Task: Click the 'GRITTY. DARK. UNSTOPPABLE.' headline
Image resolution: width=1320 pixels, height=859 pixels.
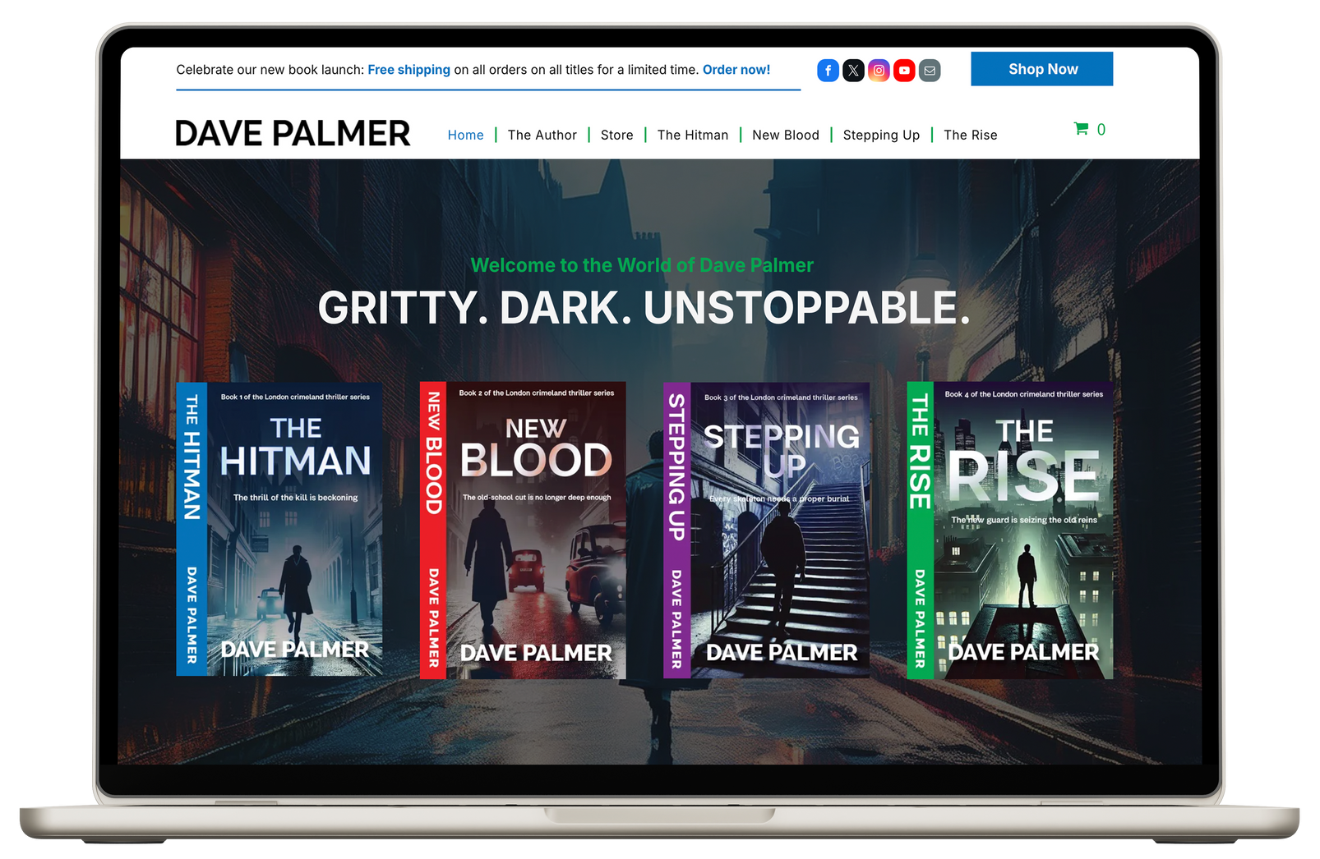Action: click(644, 308)
